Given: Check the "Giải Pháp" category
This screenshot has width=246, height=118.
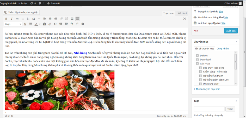Looking at the screenshot, I should pos(197,64).
